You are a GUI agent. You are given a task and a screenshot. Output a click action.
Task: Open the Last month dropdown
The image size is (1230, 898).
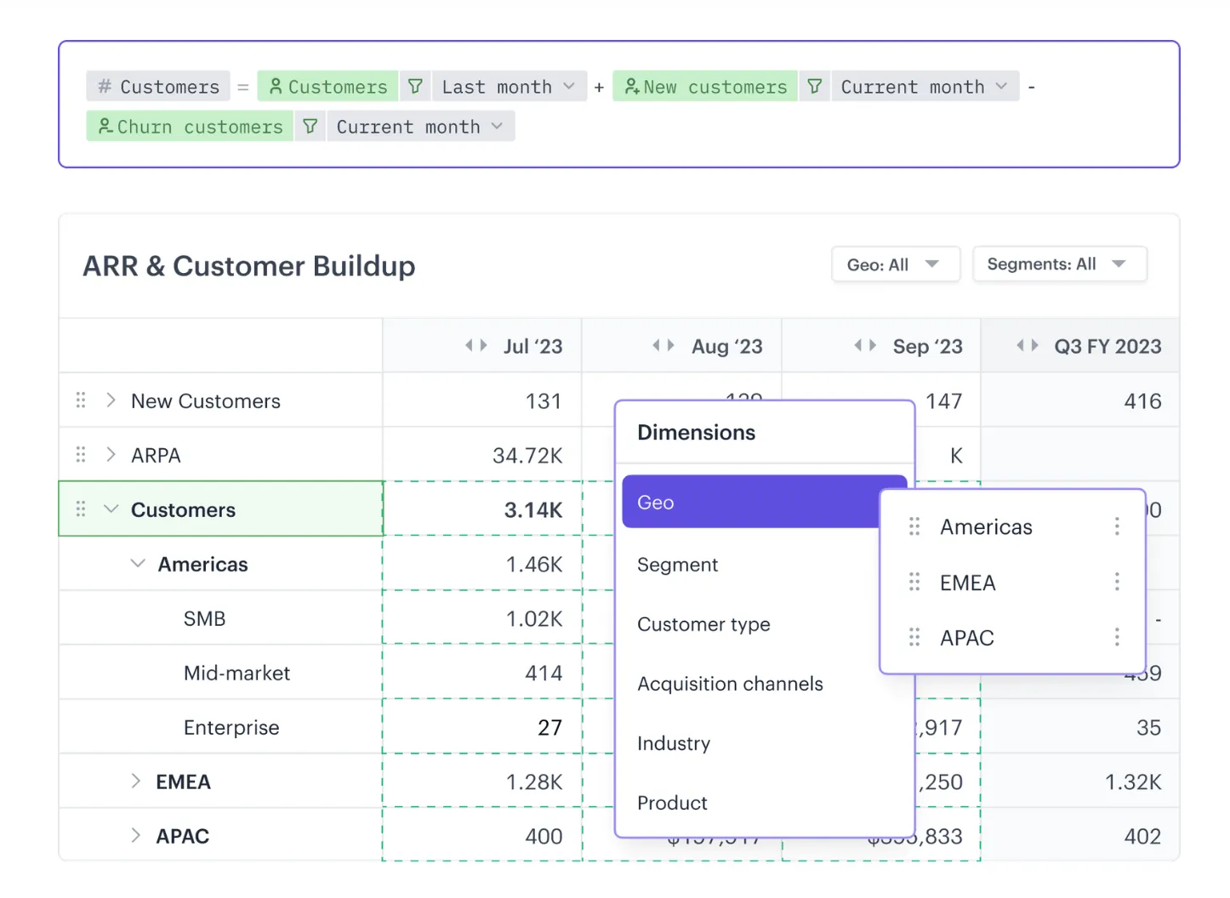(x=509, y=87)
